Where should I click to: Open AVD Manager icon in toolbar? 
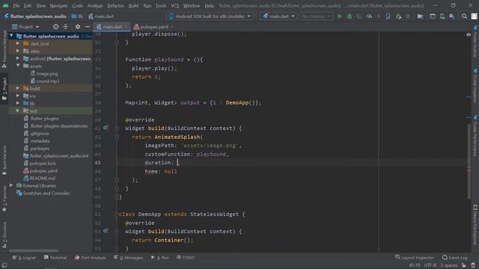click(x=442, y=16)
